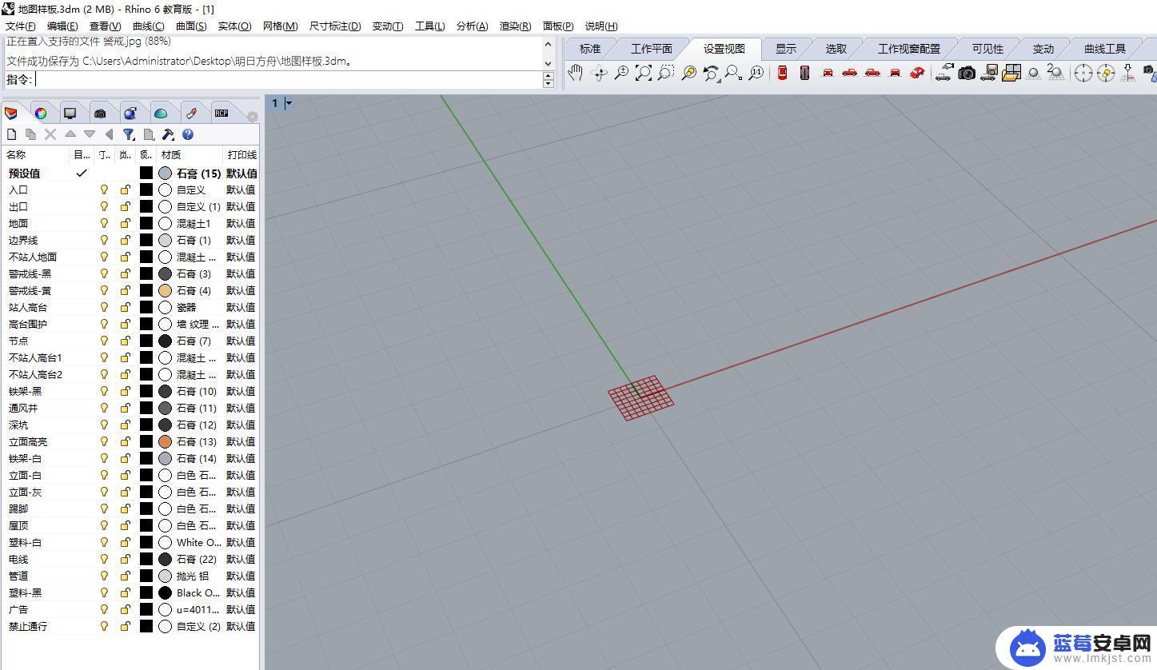Switch to the 工作平面 toolbar tab
Viewport: 1157px width, 670px height.
pos(652,49)
